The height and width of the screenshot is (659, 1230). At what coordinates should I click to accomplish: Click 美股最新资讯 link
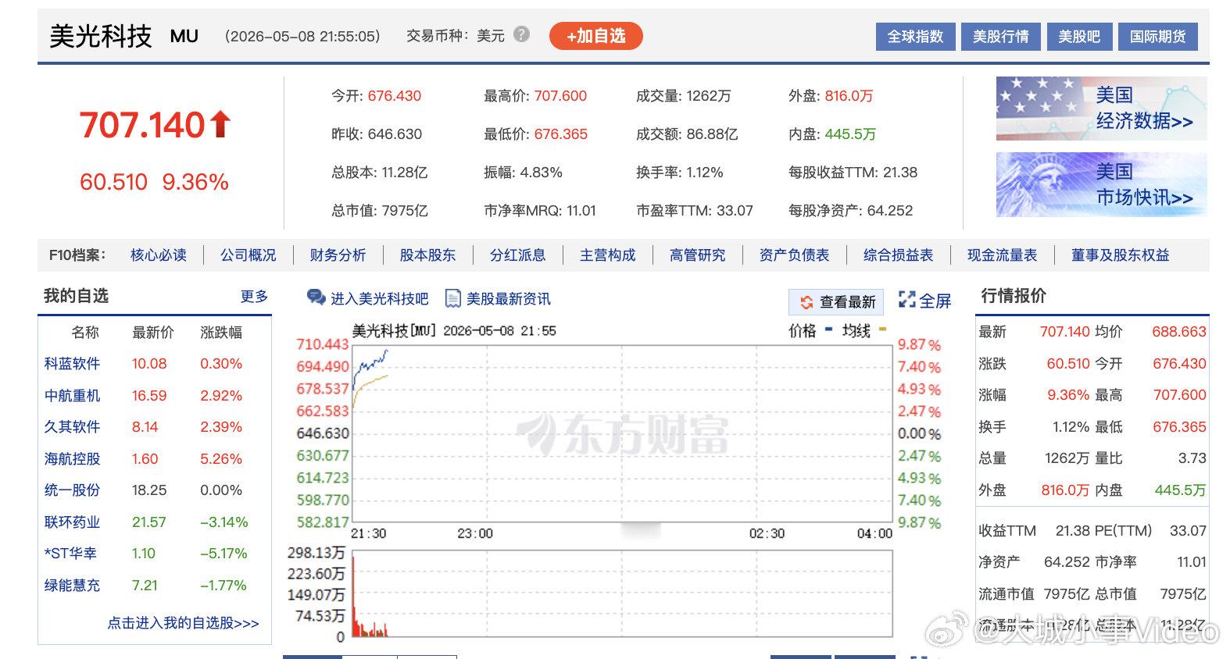[508, 299]
